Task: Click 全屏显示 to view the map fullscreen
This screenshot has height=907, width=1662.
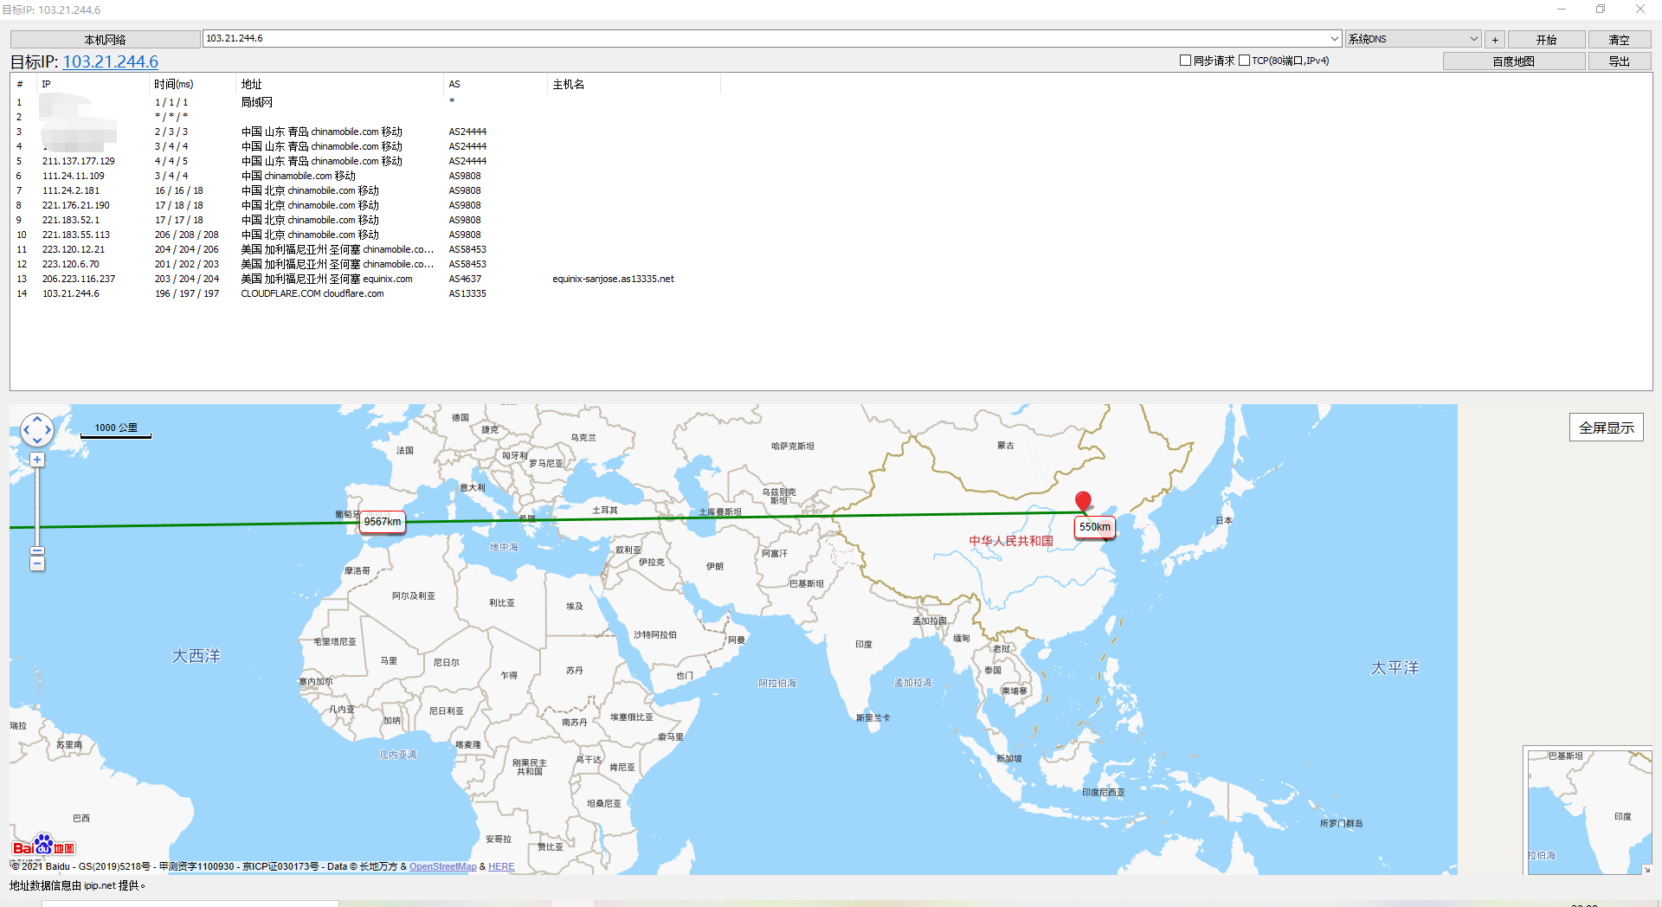Action: (x=1606, y=427)
